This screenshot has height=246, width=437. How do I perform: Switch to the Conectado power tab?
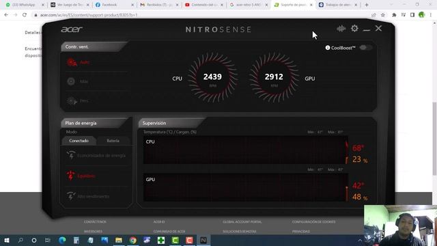[x=79, y=141]
